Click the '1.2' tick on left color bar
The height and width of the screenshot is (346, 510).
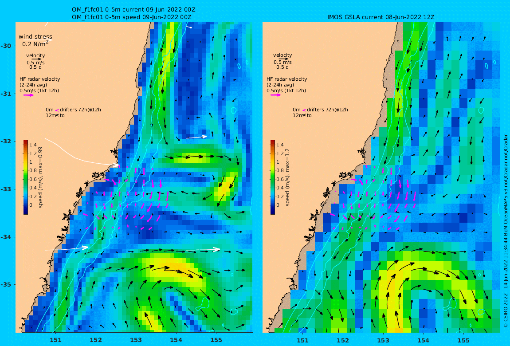(33, 153)
